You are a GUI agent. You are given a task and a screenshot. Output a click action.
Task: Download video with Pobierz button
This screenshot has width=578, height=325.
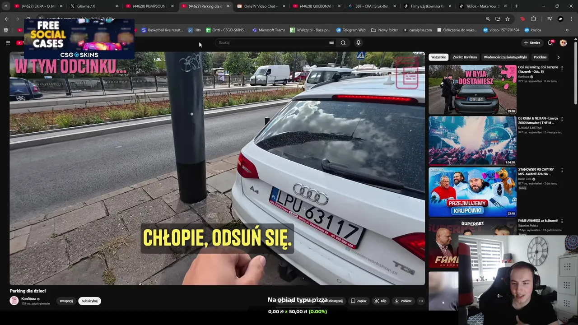pos(403,301)
